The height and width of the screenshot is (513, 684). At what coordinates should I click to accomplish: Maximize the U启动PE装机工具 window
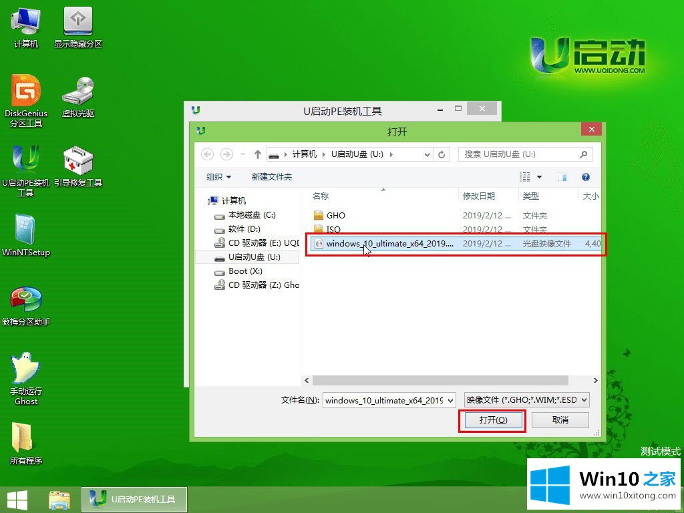pyautogui.click(x=458, y=109)
